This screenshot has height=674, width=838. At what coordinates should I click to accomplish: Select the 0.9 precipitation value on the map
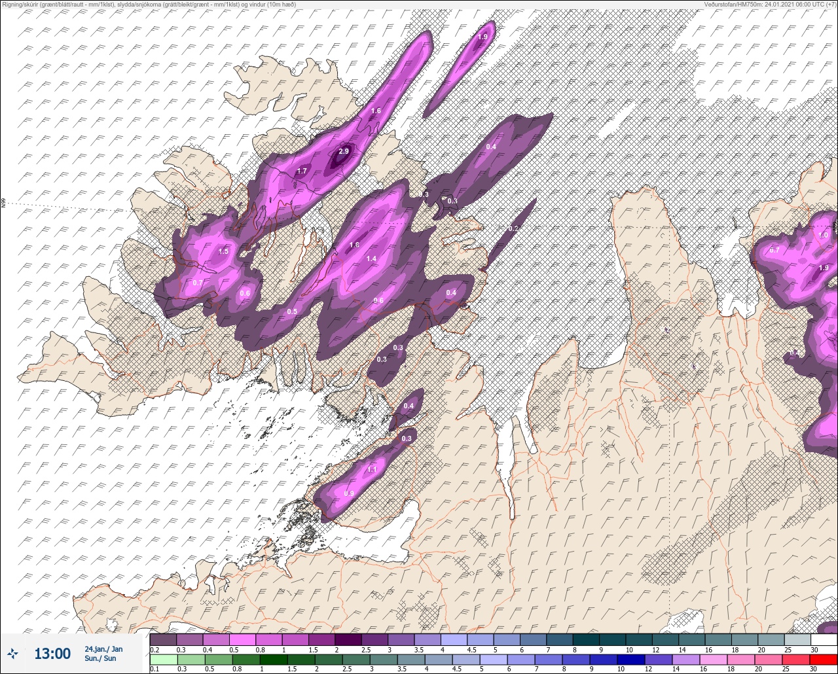(349, 493)
